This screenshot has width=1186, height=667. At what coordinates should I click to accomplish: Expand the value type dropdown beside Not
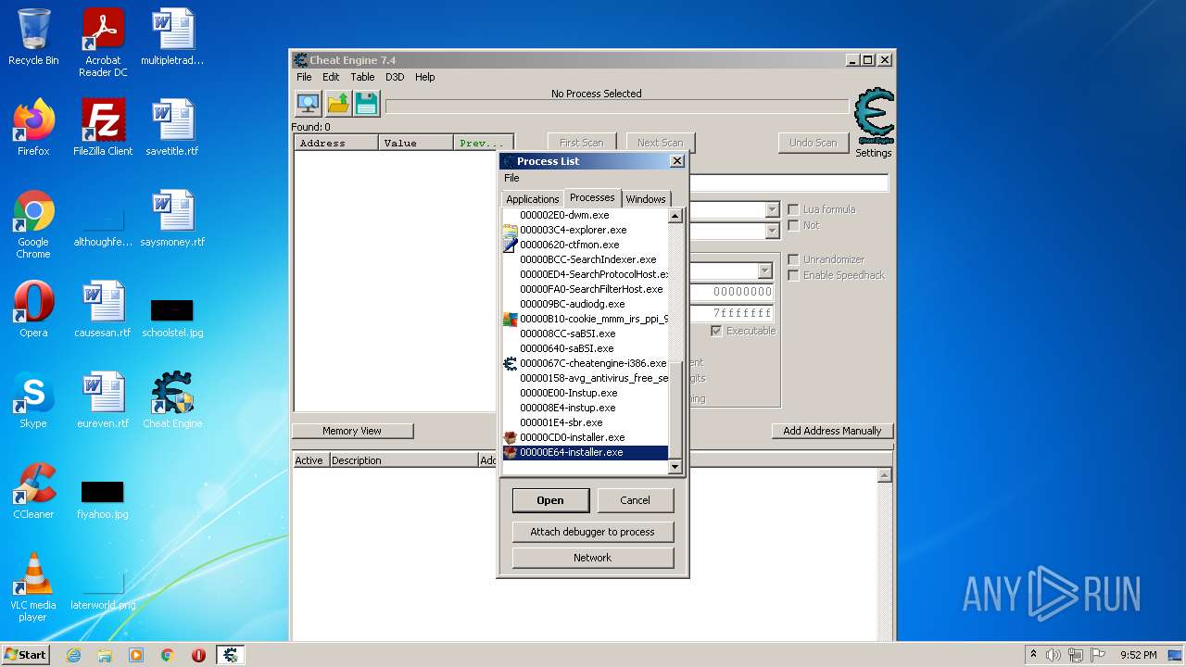tap(773, 232)
